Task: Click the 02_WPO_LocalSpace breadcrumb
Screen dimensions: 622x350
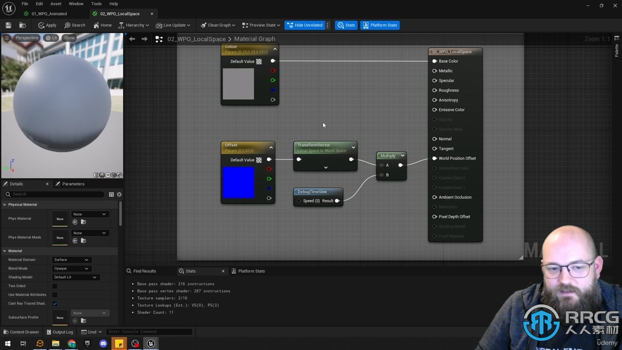Action: pyautogui.click(x=196, y=39)
